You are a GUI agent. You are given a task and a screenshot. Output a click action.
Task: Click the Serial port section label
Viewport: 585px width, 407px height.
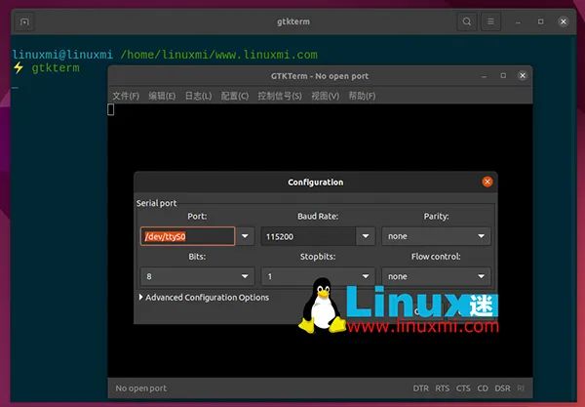[156, 203]
